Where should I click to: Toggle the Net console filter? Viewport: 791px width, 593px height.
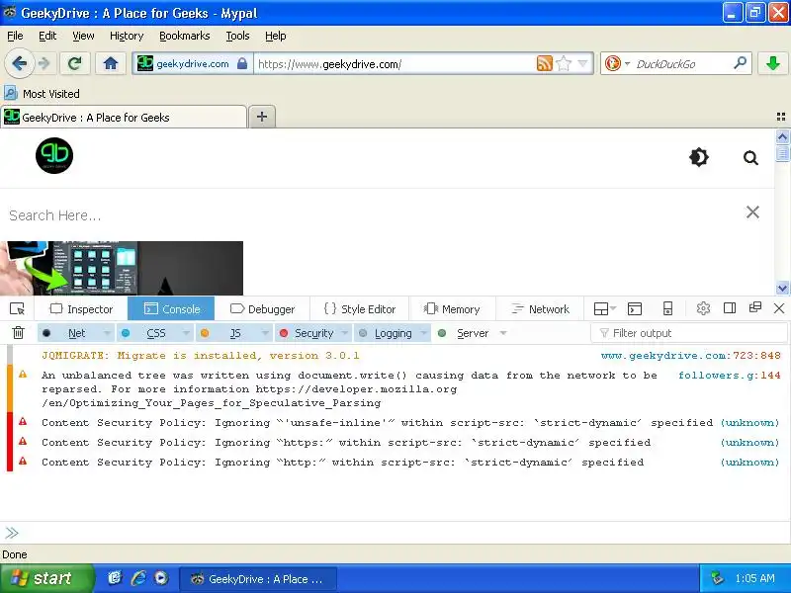[x=69, y=333]
